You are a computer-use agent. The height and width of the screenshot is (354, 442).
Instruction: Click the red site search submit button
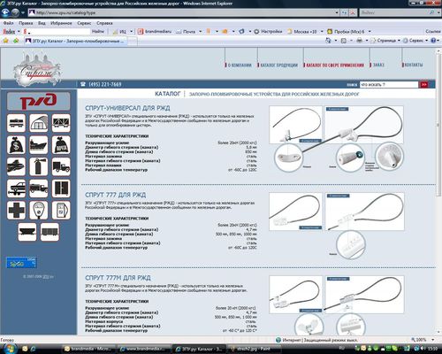(x=423, y=85)
